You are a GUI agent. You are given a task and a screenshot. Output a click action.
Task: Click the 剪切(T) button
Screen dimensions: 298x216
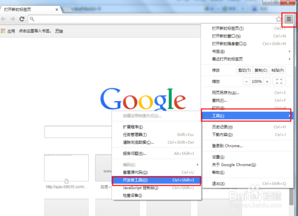point(244,70)
